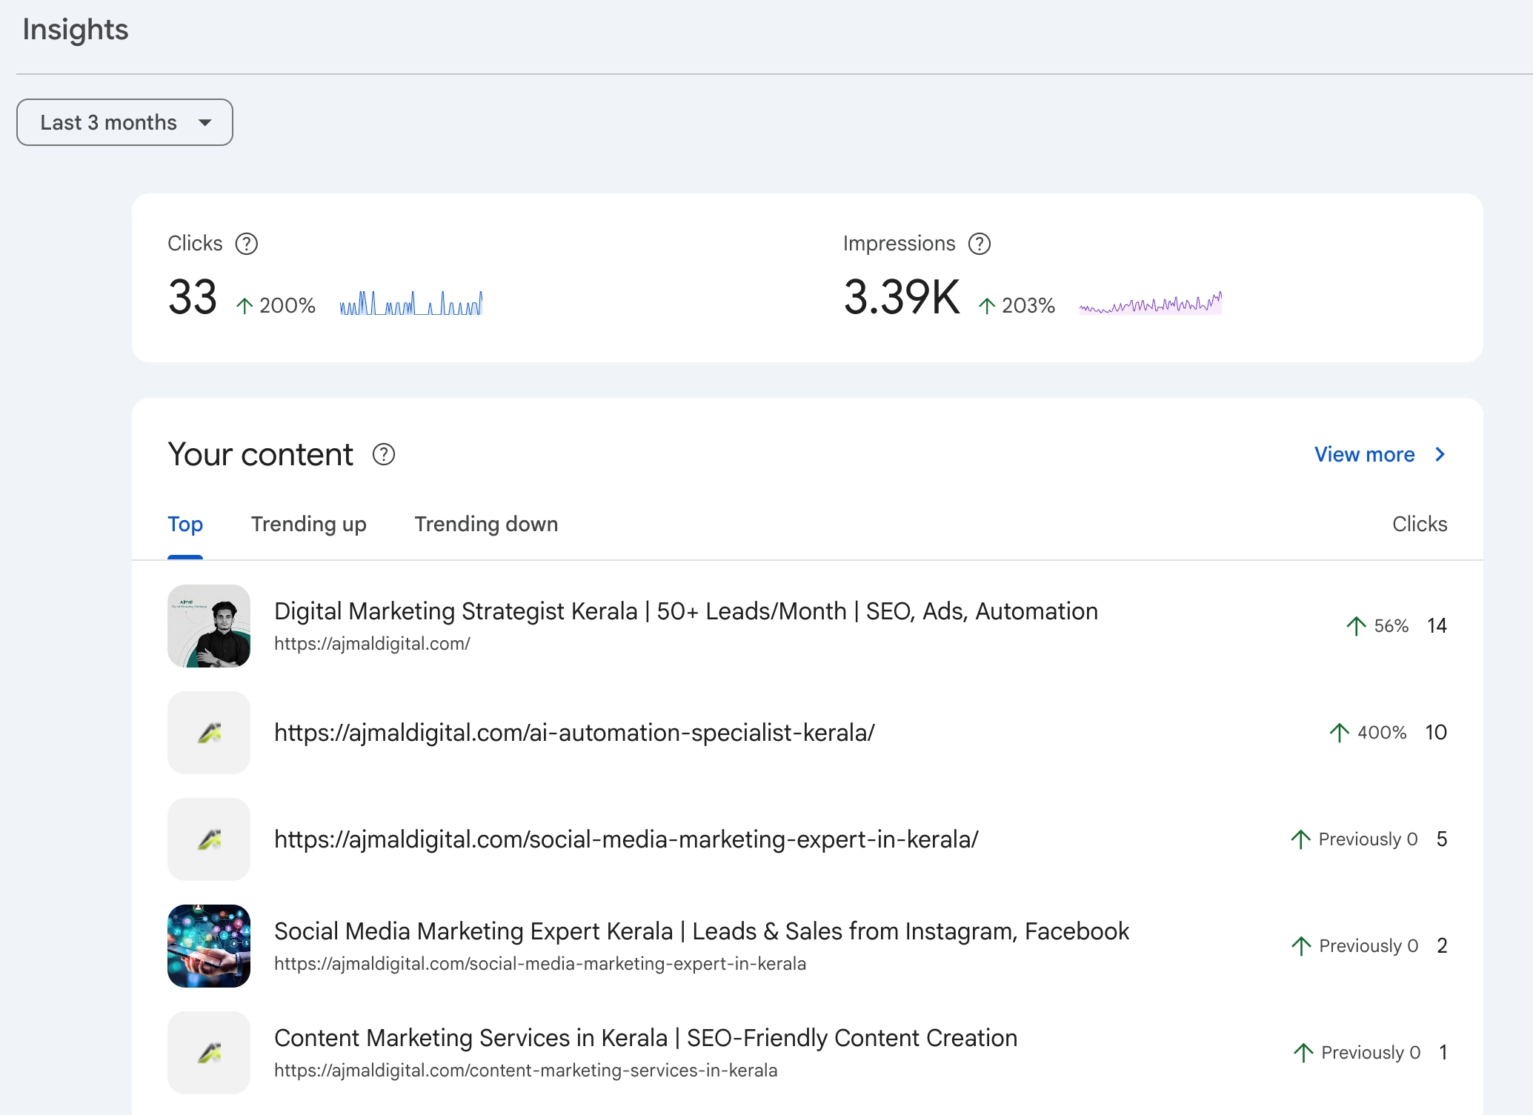
Task: Click the content-marketing-services-in-kerala URL text
Action: tap(525, 1071)
